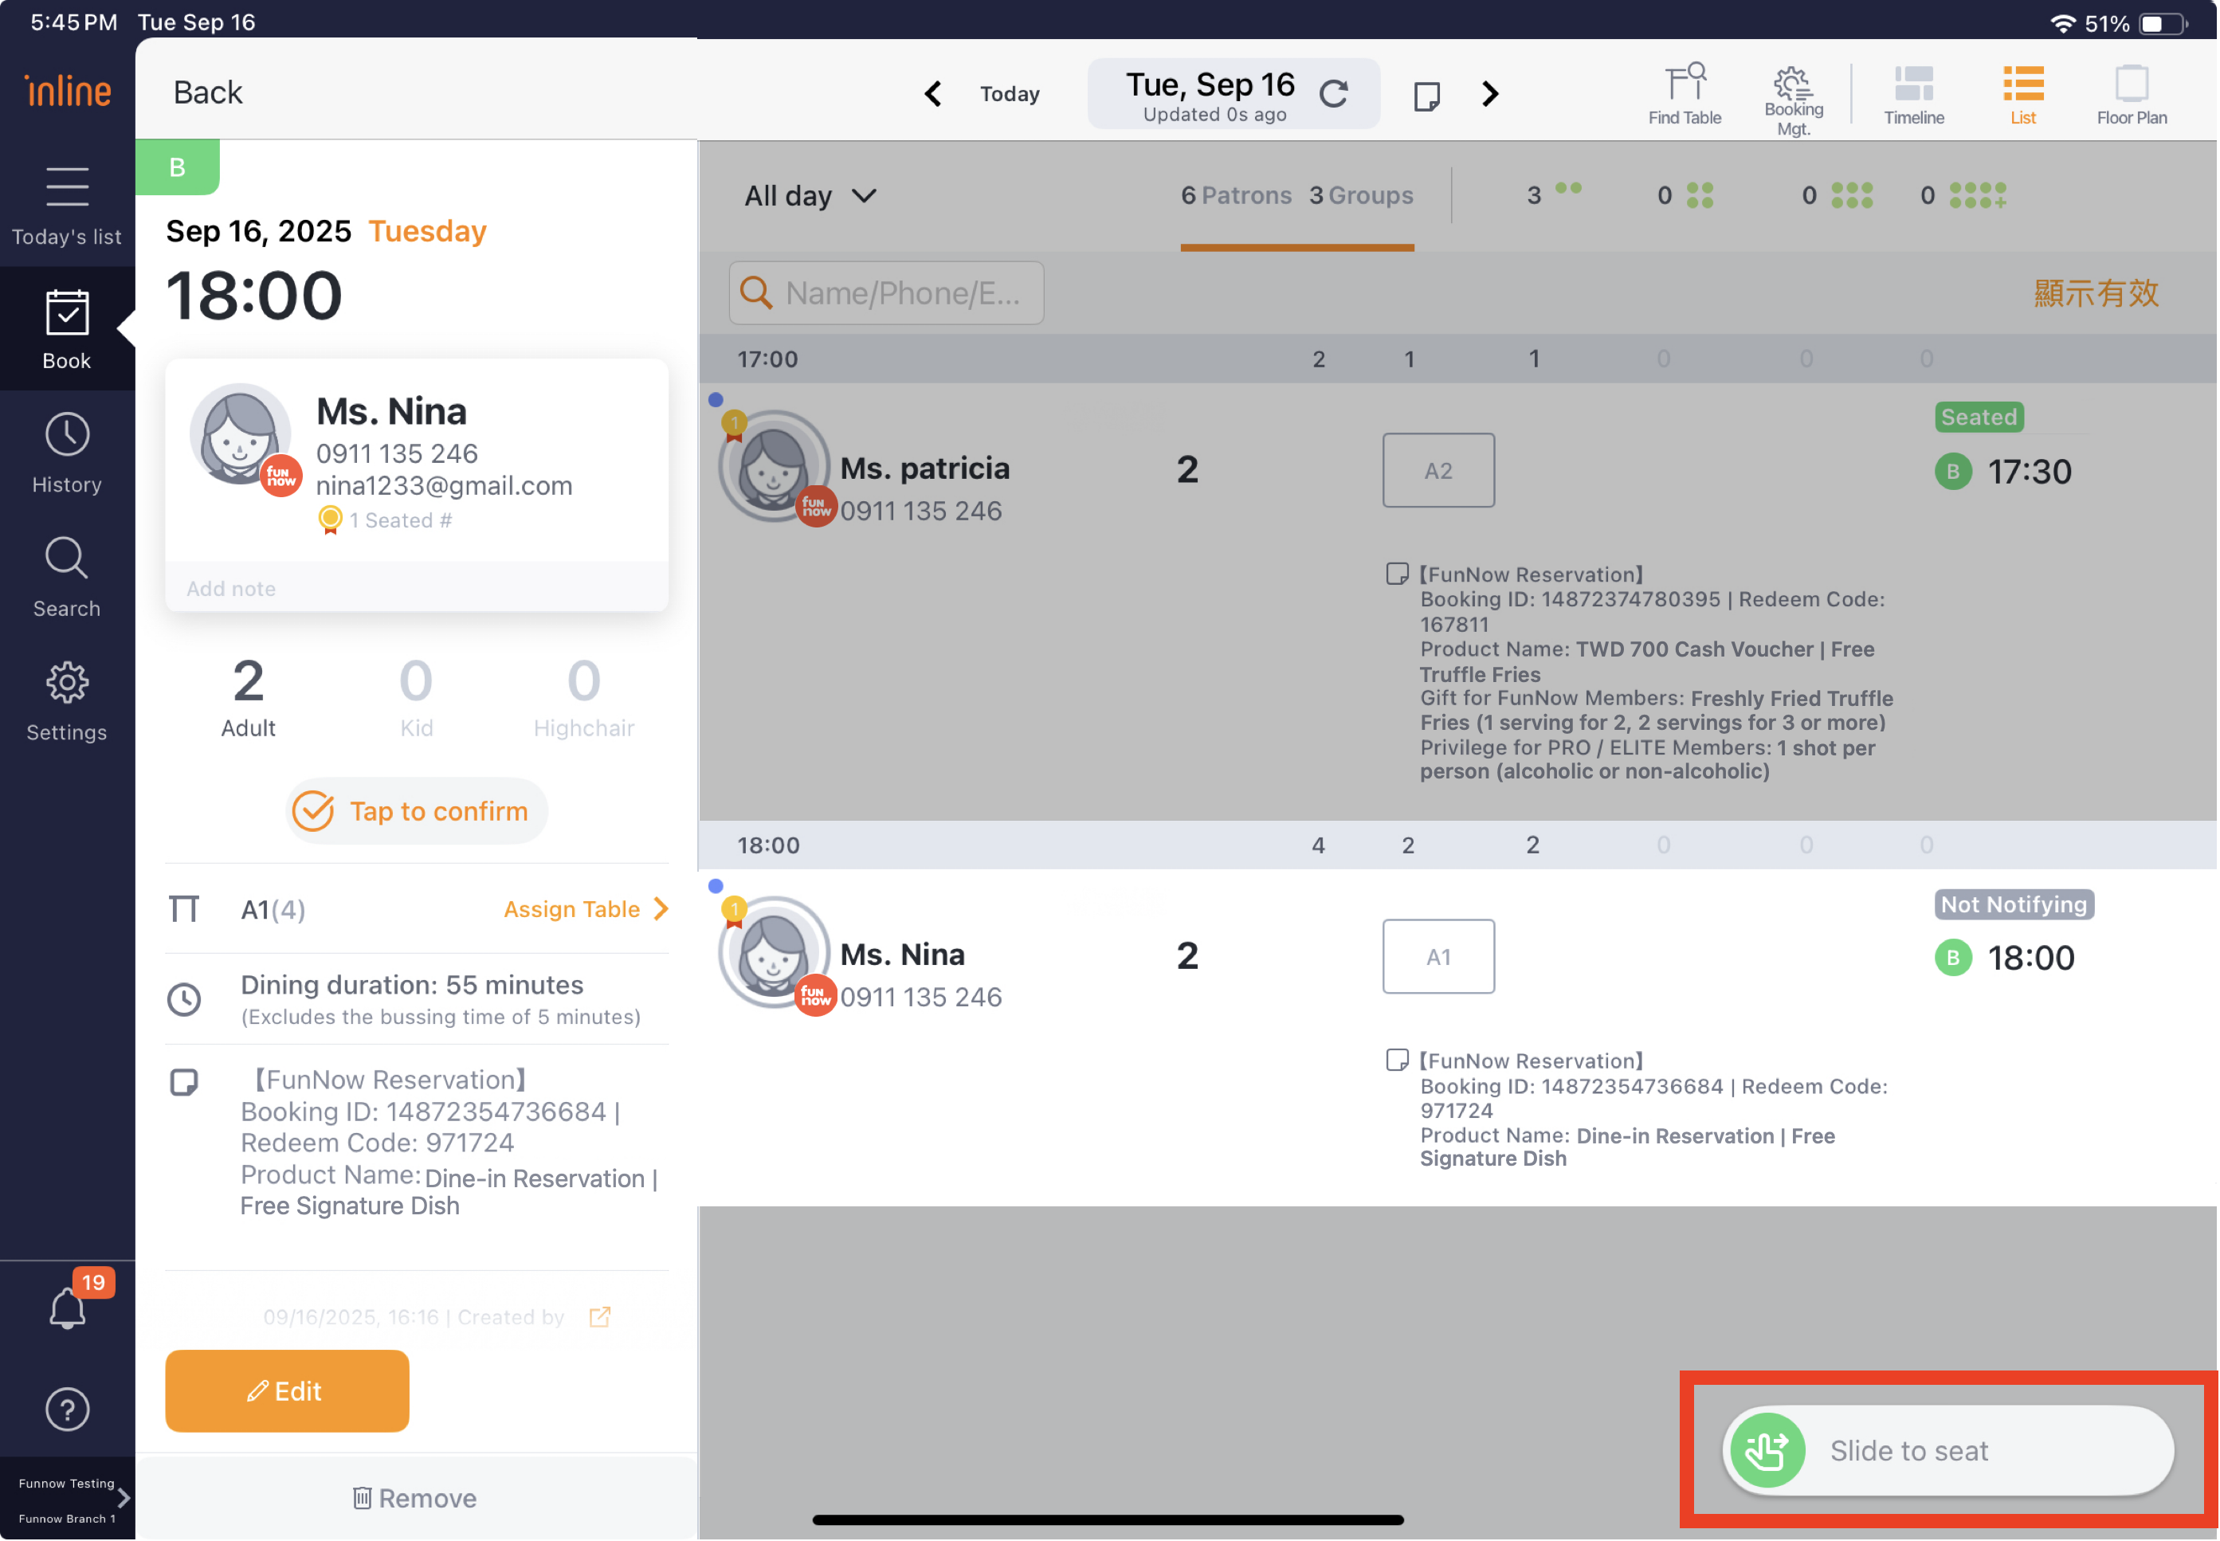Switch to Floor Plan view

(2132, 95)
